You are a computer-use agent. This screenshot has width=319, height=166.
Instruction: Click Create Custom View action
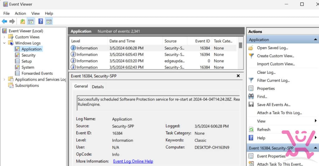pos(275,56)
